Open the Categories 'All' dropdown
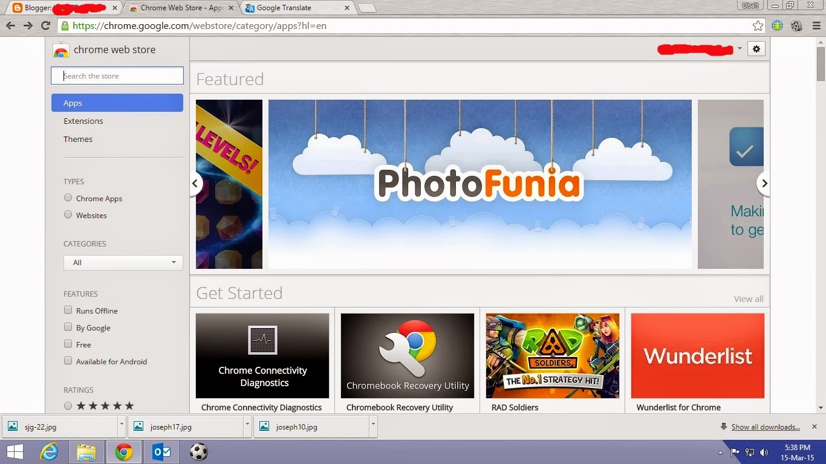 (x=123, y=262)
